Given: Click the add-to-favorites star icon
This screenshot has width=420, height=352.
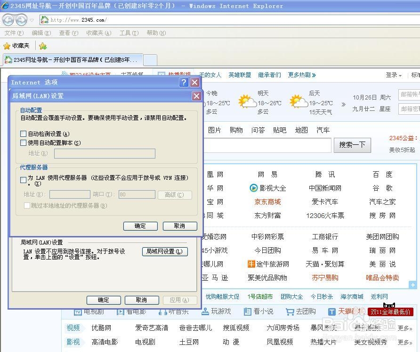Looking at the screenshot, I should [42, 46].
